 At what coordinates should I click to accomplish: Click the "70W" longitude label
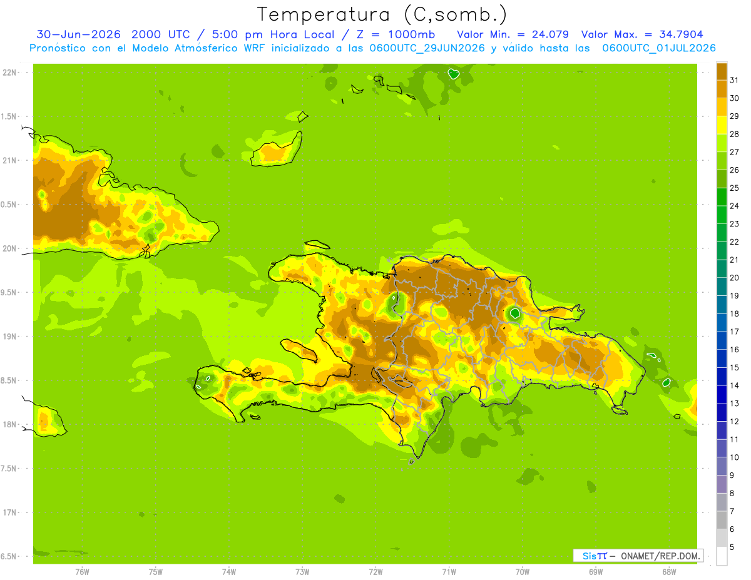tap(523, 571)
